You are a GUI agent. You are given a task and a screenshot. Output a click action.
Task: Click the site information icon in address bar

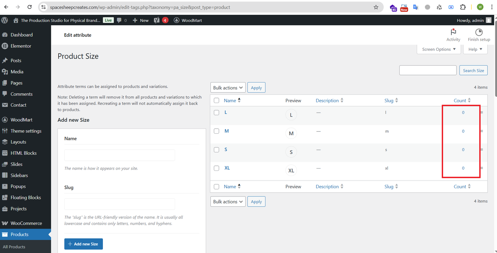click(x=43, y=7)
